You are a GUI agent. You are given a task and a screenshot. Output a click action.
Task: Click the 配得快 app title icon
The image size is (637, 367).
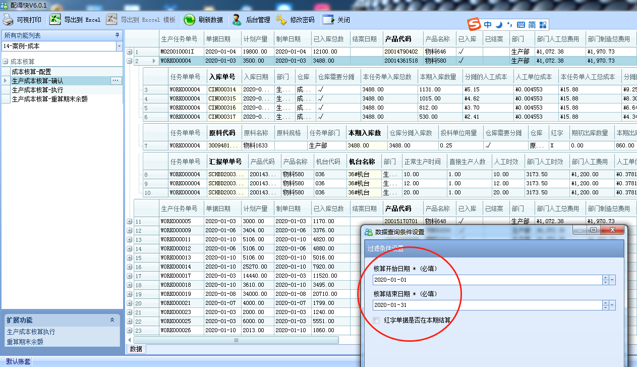[5, 5]
